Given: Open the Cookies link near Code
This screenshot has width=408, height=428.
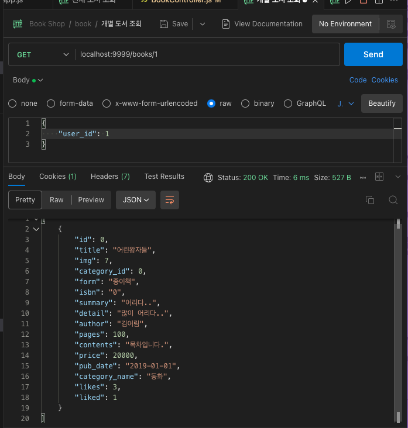Looking at the screenshot, I should point(385,80).
